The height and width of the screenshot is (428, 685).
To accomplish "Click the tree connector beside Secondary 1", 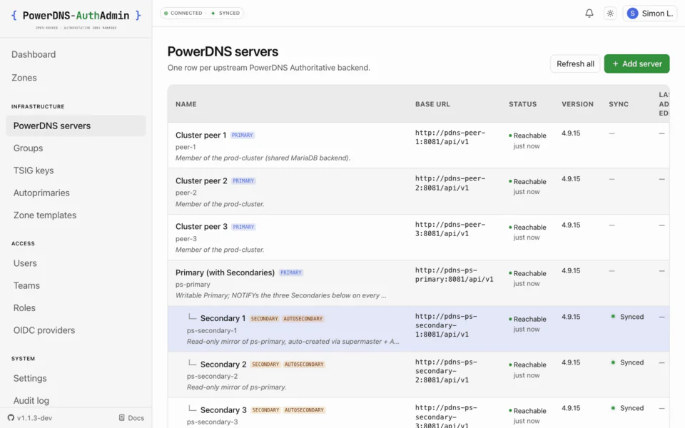I will [192, 317].
